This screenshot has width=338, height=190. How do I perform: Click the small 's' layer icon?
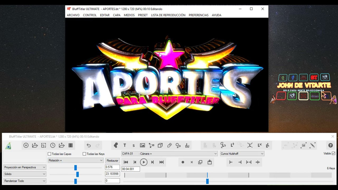pyautogui.click(x=134, y=146)
